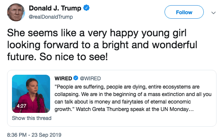The image size is (218, 139).
Task: Play the Greta Thunberg video thumbnail
Action: click(x=31, y=94)
